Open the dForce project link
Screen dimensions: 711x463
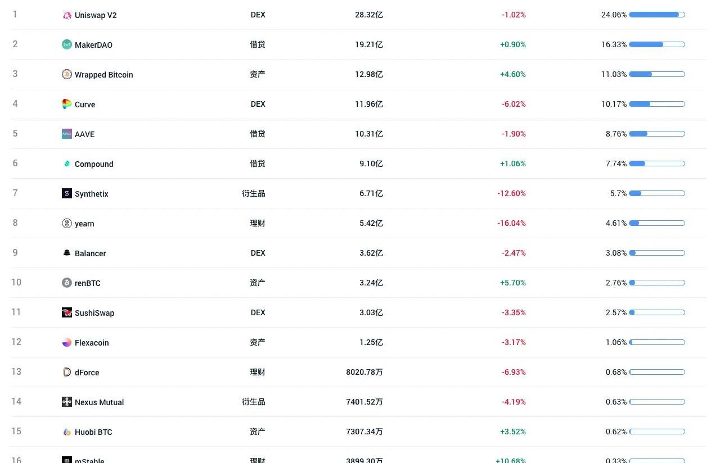click(x=87, y=373)
